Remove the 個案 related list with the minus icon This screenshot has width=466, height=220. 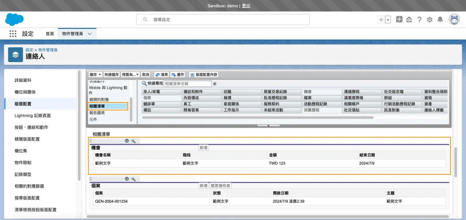tap(127, 179)
